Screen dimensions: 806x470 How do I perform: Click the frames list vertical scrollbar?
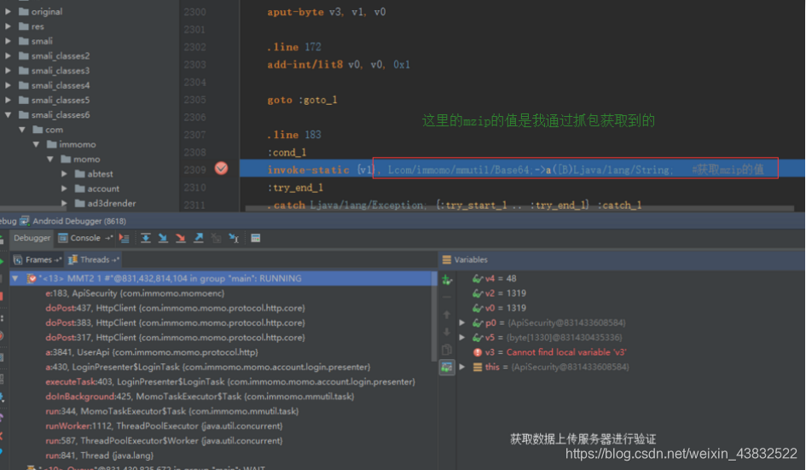(x=434, y=316)
